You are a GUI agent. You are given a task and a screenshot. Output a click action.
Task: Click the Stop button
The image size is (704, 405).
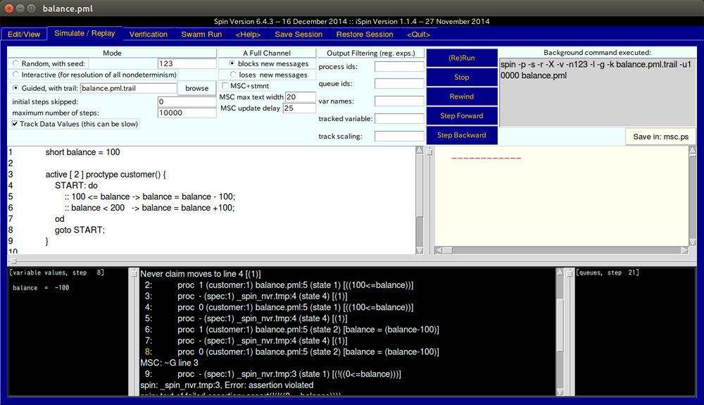coord(462,77)
